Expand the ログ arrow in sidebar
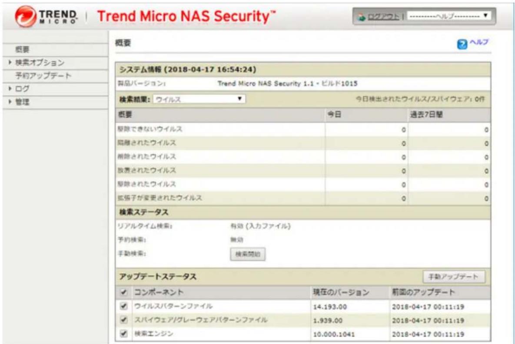 pos(10,89)
